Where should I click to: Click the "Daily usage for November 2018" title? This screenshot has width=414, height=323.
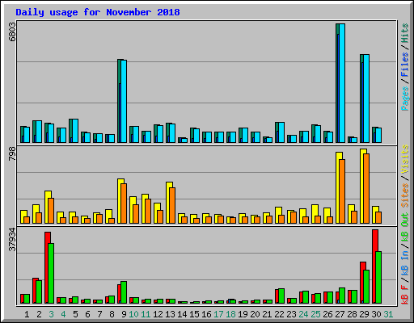[98, 12]
